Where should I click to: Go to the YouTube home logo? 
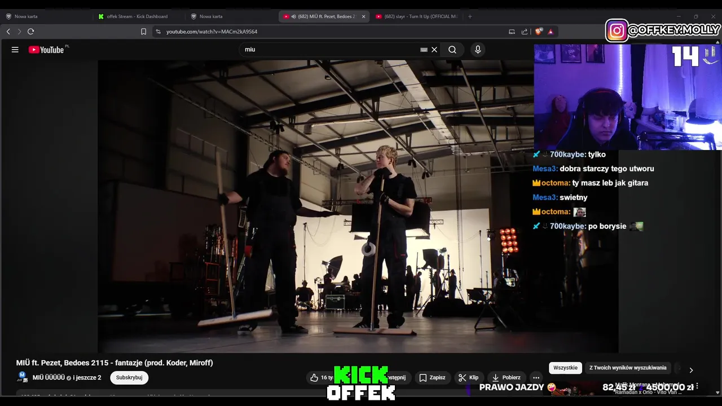pos(46,50)
